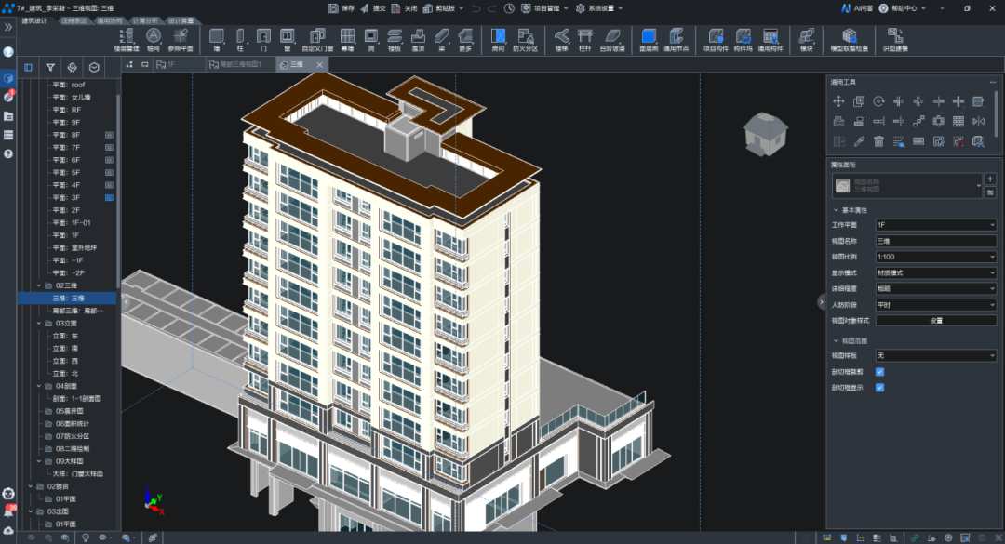Toggle the 剖切框显示 checkbox
Image resolution: width=1005 pixels, height=544 pixels.
click(879, 388)
